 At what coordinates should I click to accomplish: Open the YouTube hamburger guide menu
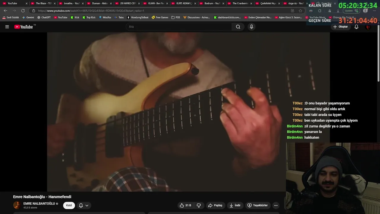click(x=7, y=27)
